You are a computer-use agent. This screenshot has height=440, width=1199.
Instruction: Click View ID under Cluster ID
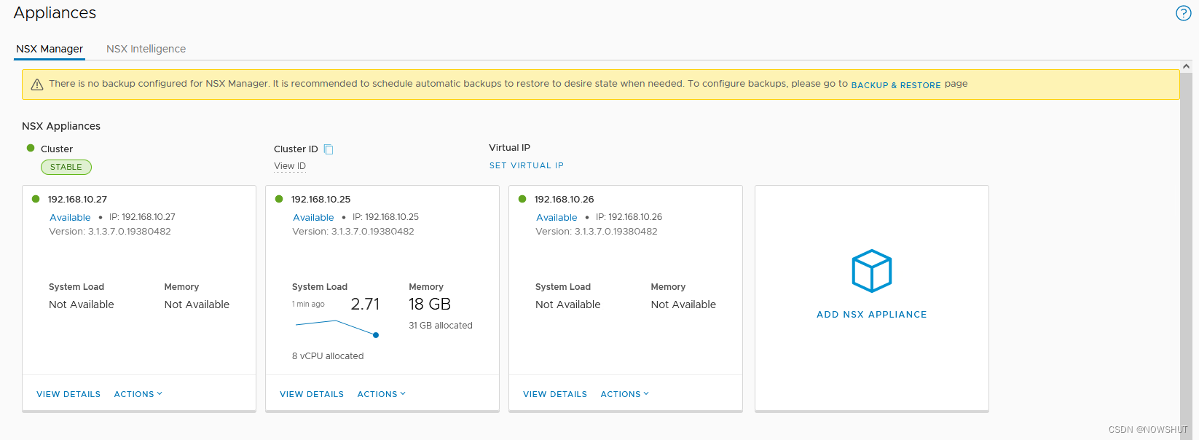point(290,166)
